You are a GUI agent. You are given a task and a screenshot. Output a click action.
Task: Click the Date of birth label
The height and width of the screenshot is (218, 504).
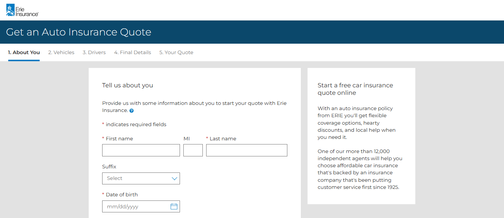(x=122, y=195)
